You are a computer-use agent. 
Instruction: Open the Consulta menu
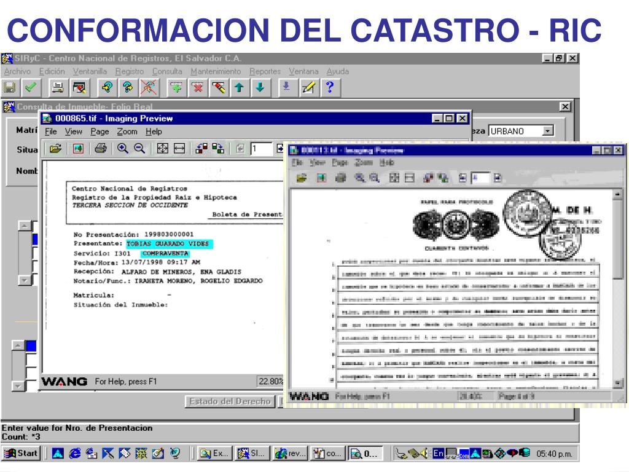(x=167, y=71)
